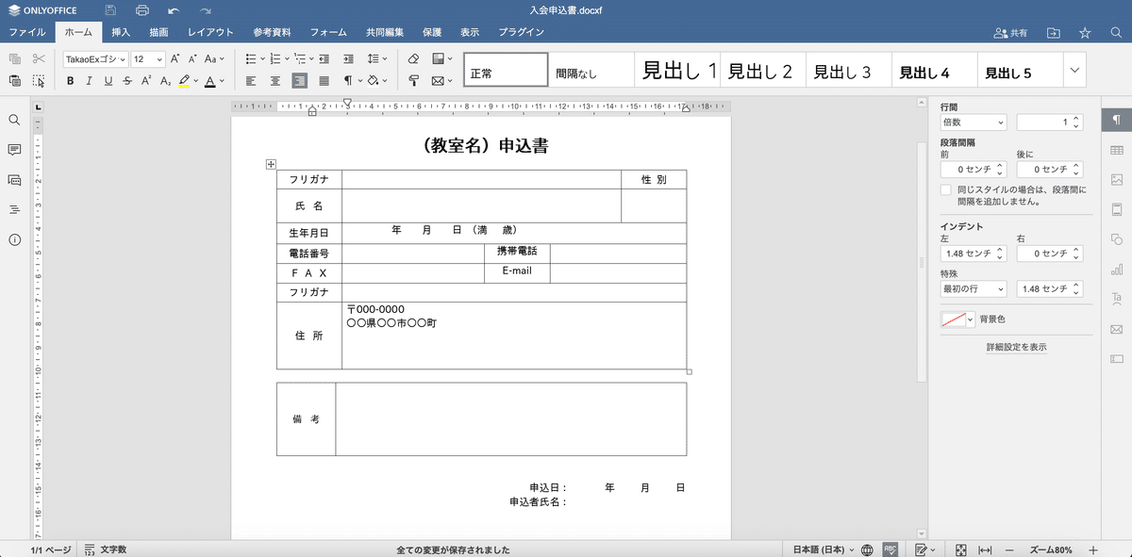Click the Print icon in title bar
Screen dimensions: 1132x557
[142, 9]
